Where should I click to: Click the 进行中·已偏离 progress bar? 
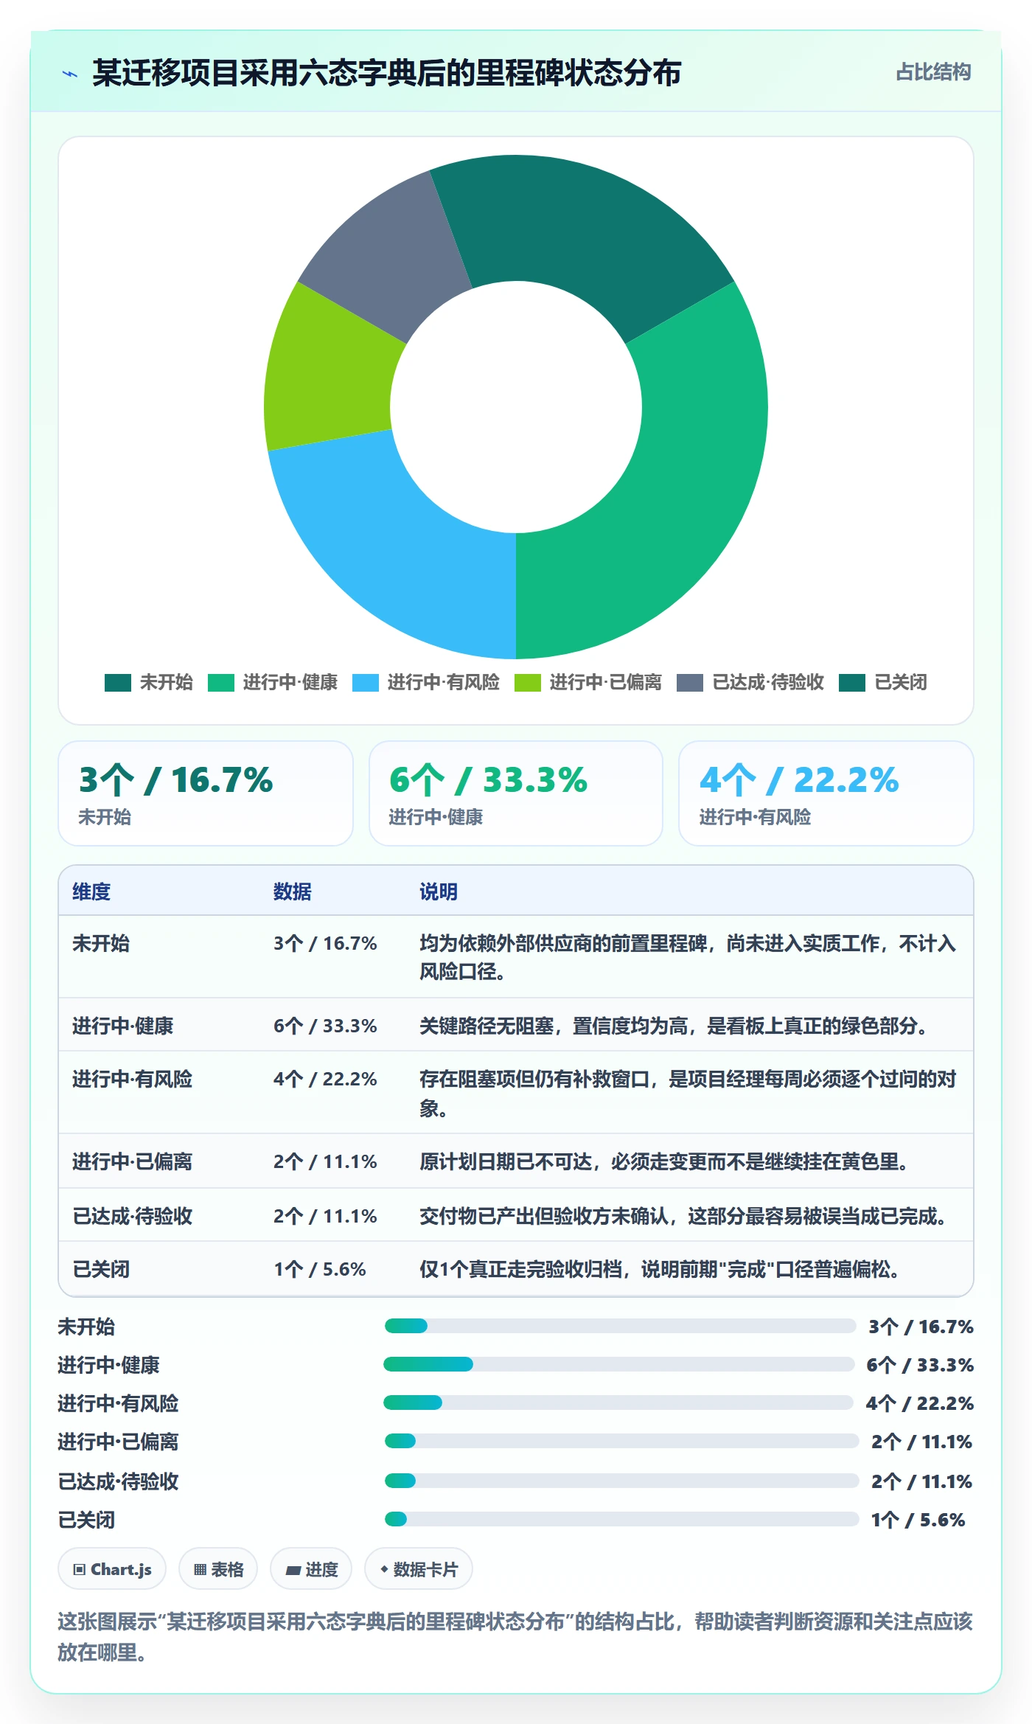622,1441
